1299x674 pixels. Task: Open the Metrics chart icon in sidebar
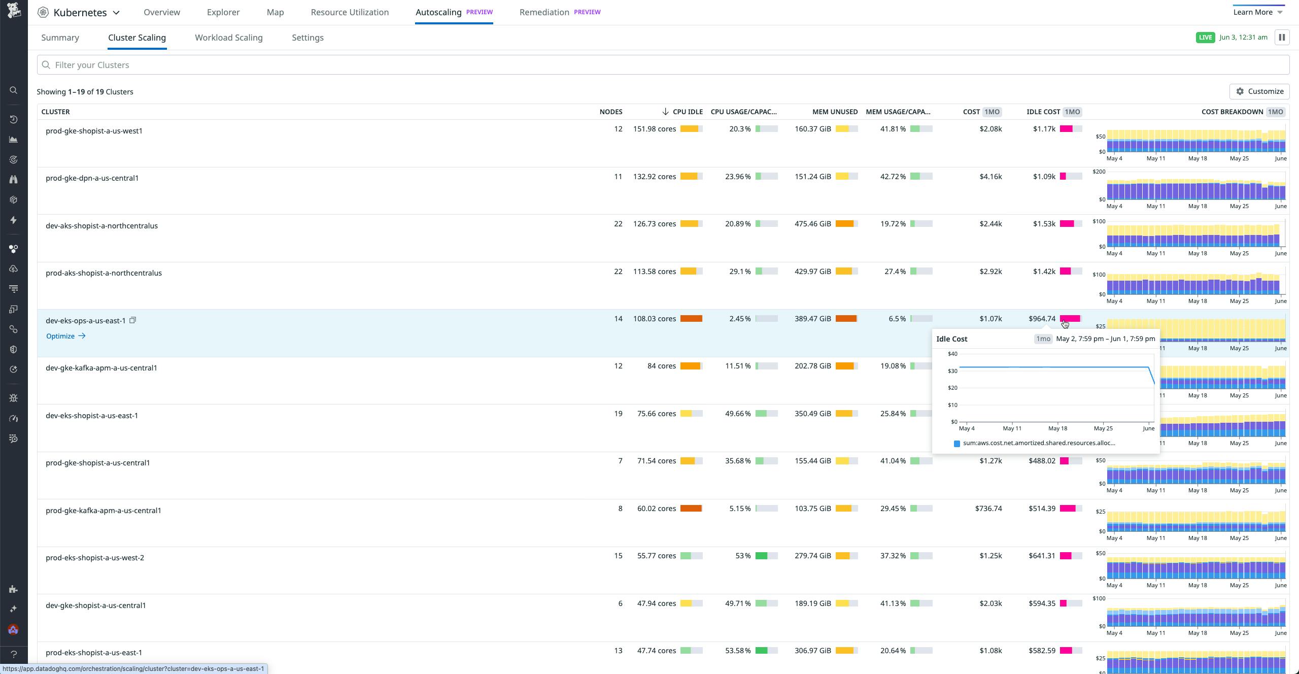coord(13,140)
